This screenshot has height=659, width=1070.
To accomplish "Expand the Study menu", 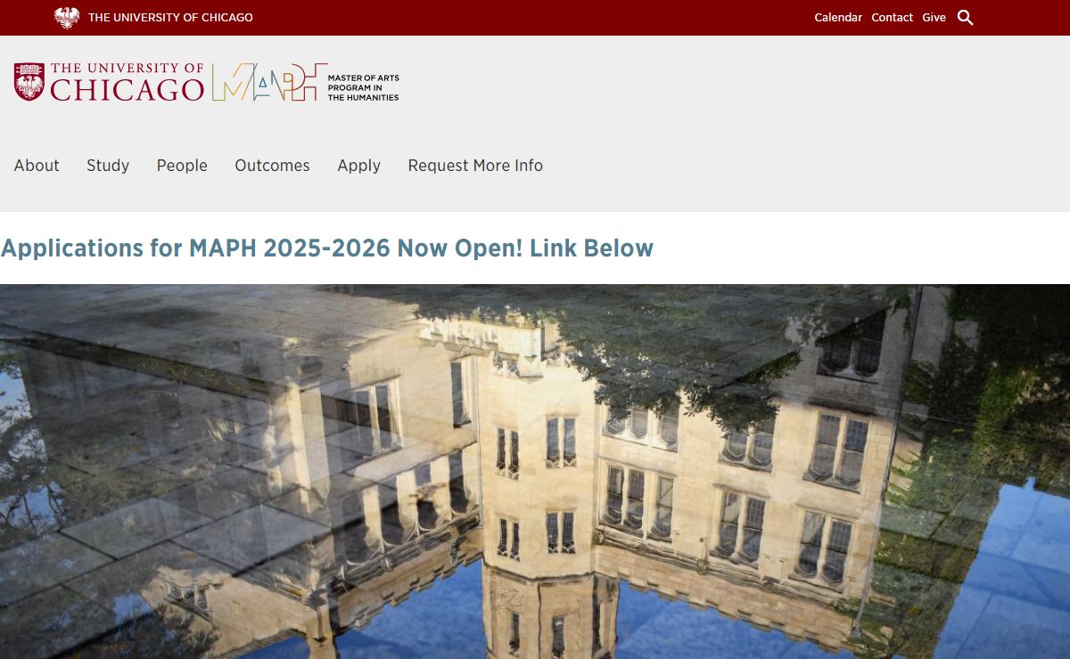I will click(x=108, y=166).
